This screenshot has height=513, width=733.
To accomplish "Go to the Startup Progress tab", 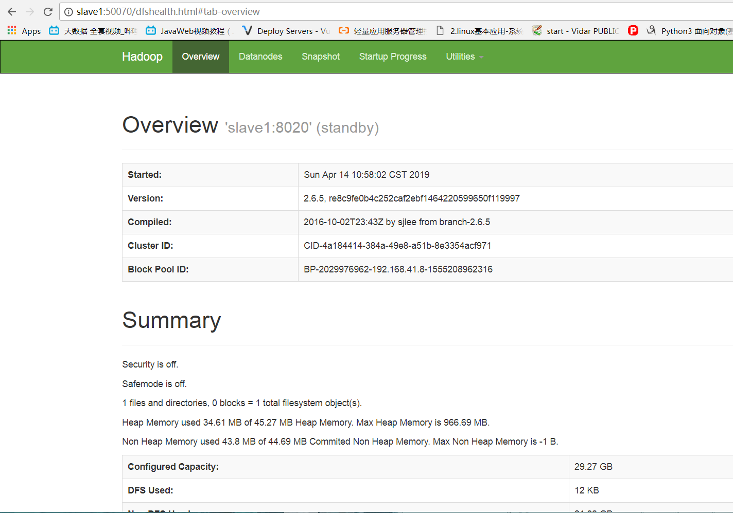I will (x=393, y=57).
